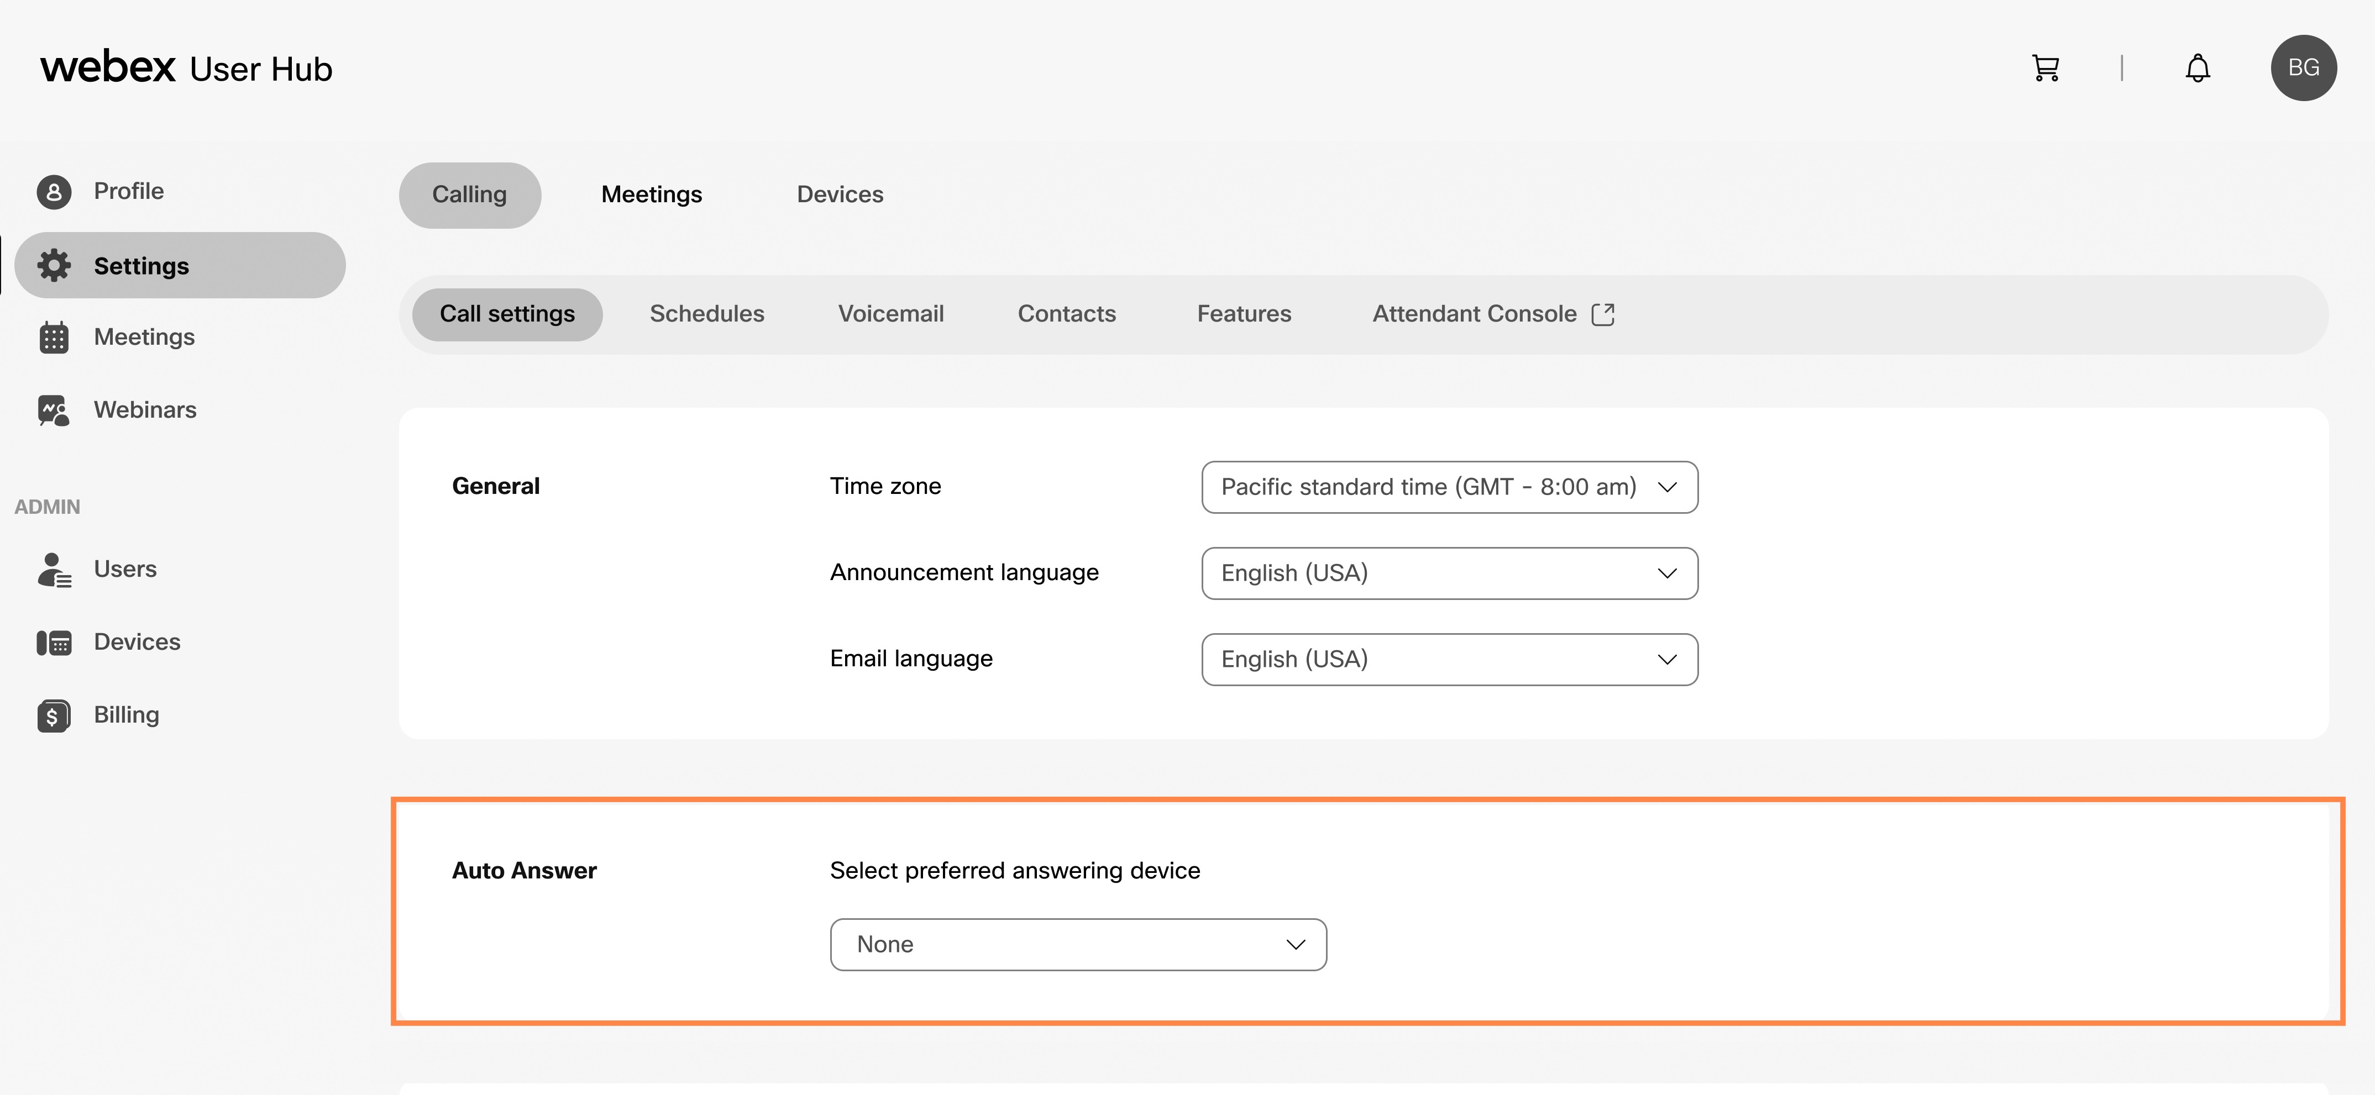Image resolution: width=2375 pixels, height=1095 pixels.
Task: Click the User Hub title text
Action: [261, 69]
